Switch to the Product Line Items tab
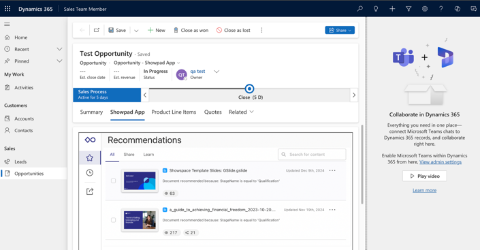The image size is (480, 250). pos(174,112)
